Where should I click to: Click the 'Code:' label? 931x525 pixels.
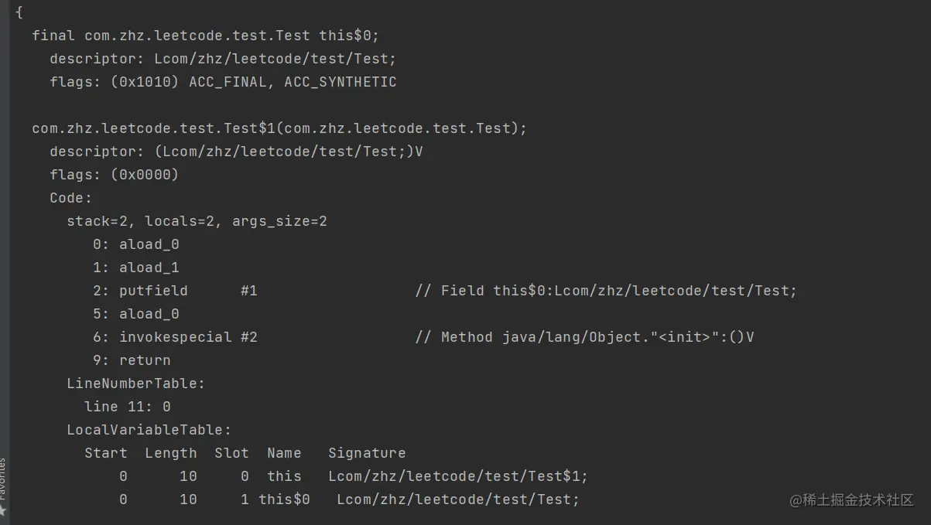click(x=71, y=198)
